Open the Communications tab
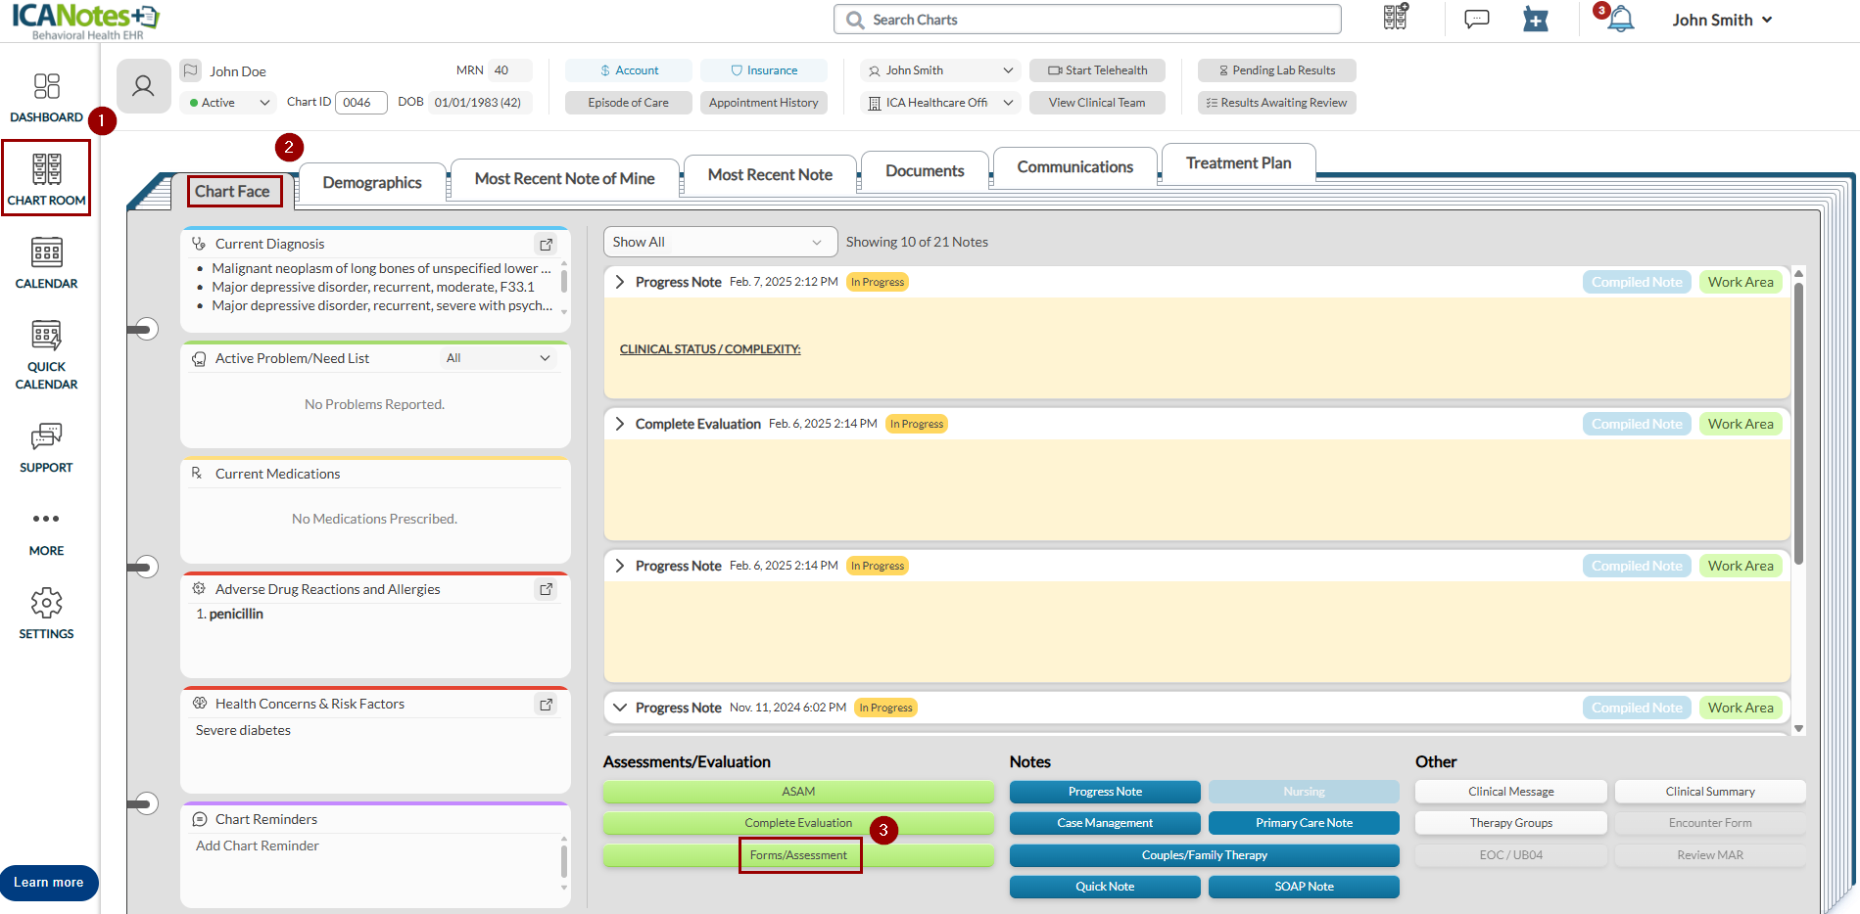Viewport: 1860px width, 914px height. 1075,167
